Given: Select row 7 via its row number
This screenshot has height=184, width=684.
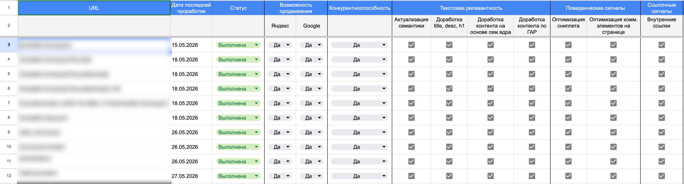Looking at the screenshot, I should [x=9, y=103].
